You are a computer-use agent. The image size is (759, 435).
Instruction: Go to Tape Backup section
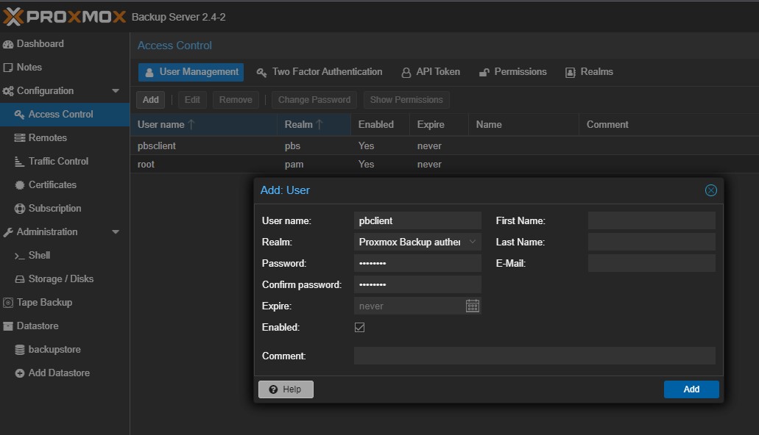[x=44, y=303]
